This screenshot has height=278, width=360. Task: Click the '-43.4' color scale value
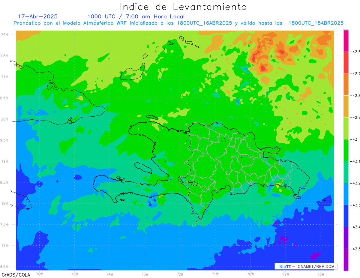355,227
